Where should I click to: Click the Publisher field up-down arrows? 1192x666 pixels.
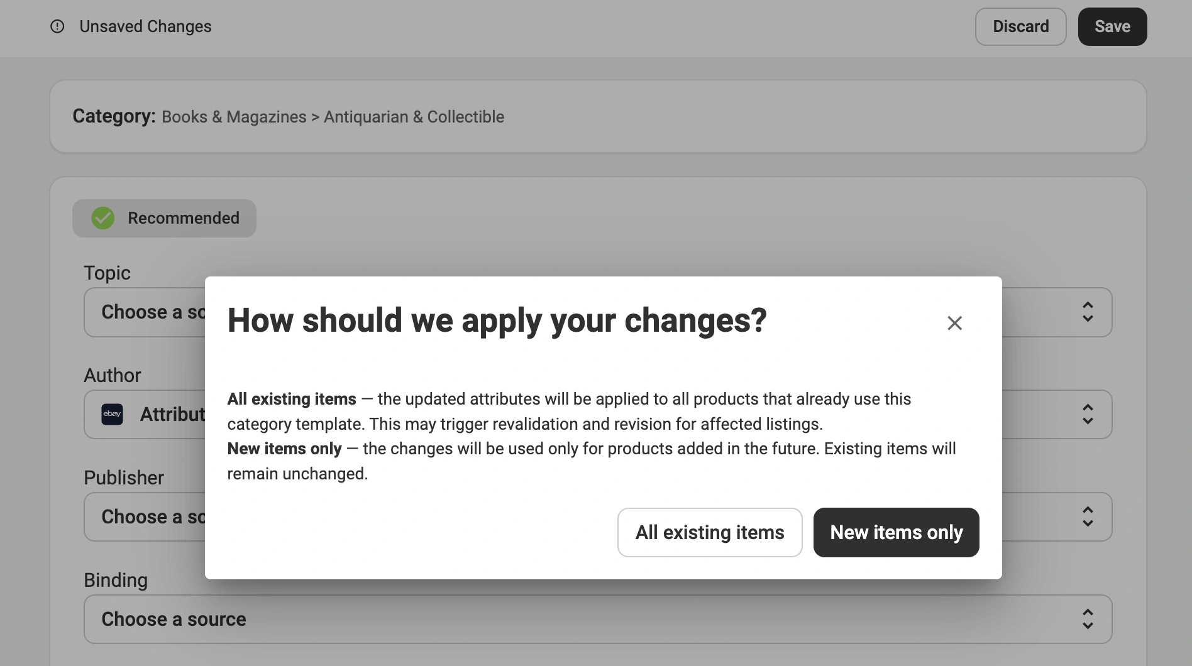pos(1088,517)
